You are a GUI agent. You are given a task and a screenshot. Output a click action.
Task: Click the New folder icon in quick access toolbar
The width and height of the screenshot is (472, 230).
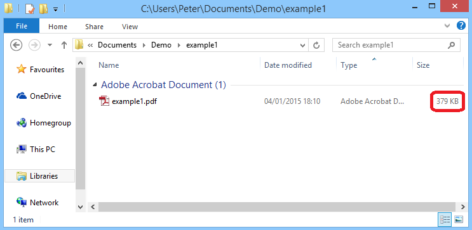[43, 9]
